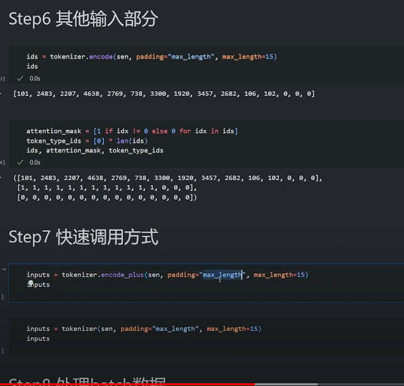The image size is (404, 386).
Task: Click the green success checkmark under the tokenizer.encode cell
Action: [20, 78]
